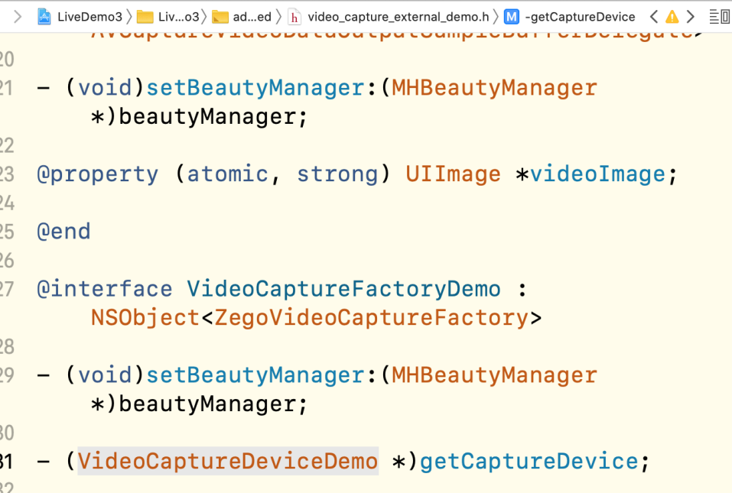The width and height of the screenshot is (732, 493).
Task: Click the getCaptureDevice method name
Action: point(529,462)
